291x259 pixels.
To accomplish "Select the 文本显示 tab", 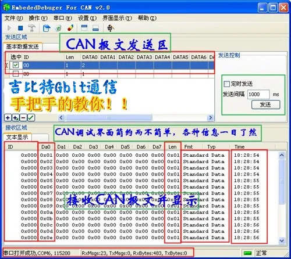I will tap(17, 137).
